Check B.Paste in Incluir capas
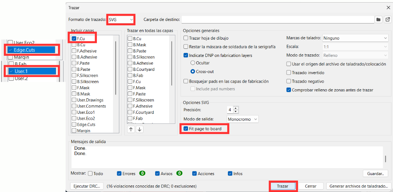Viewport: 393px width, 192px height. coord(74,69)
